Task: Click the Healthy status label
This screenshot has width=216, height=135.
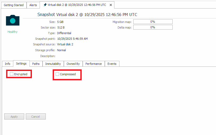Action: [x=13, y=32]
